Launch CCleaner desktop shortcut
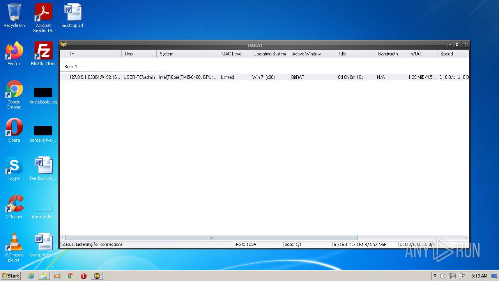The width and height of the screenshot is (499, 281). point(14,207)
